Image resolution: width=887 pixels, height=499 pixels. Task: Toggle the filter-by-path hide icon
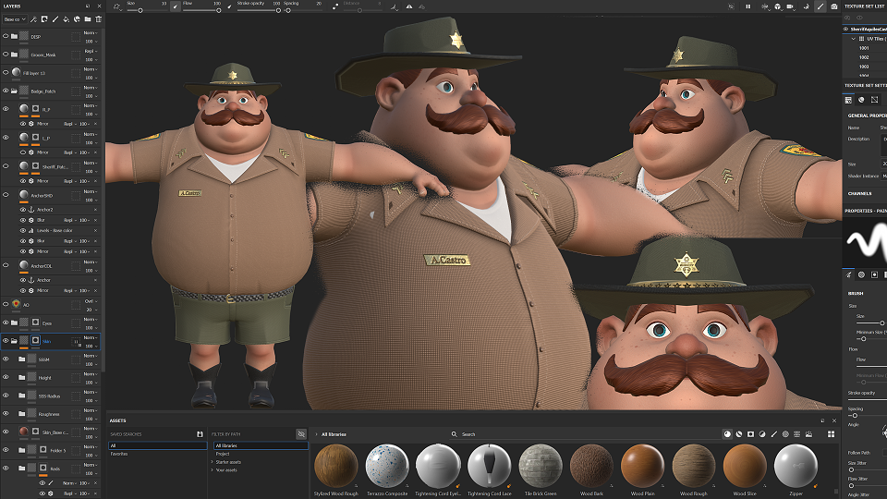[301, 434]
